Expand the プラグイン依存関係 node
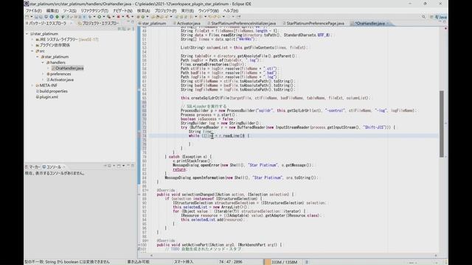 [32, 46]
